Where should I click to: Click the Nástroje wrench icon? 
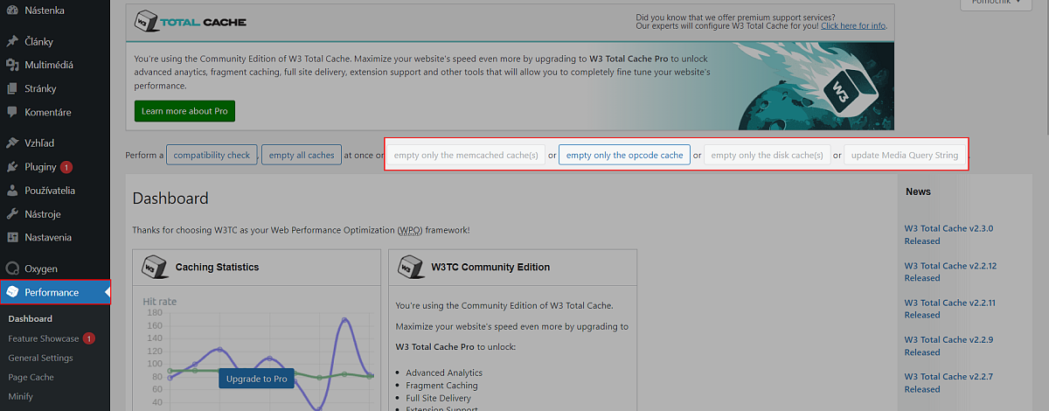coord(12,213)
